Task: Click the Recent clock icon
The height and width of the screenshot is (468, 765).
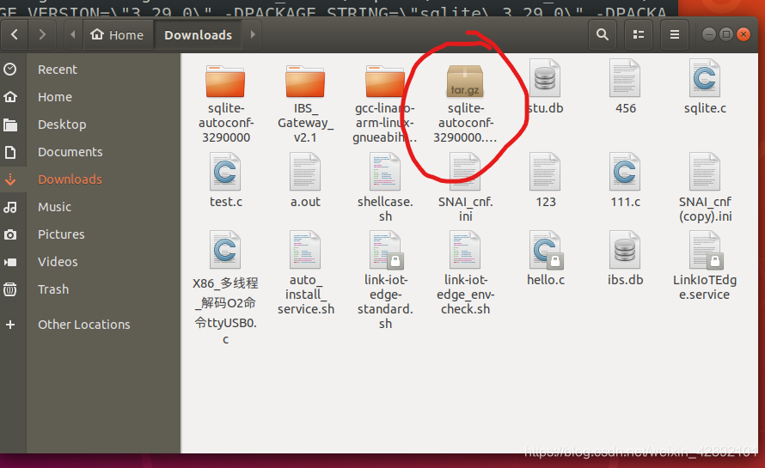Action: [10, 70]
